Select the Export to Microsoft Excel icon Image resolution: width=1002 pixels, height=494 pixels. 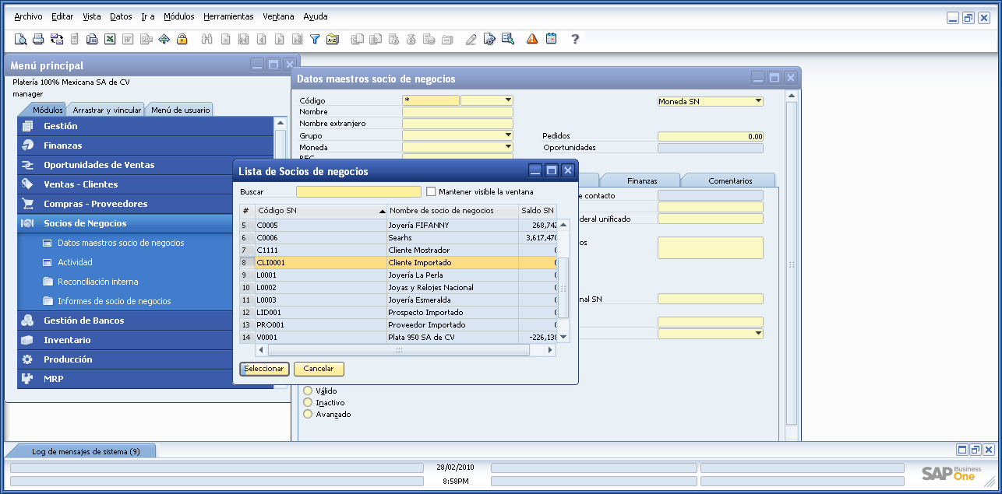click(x=109, y=38)
